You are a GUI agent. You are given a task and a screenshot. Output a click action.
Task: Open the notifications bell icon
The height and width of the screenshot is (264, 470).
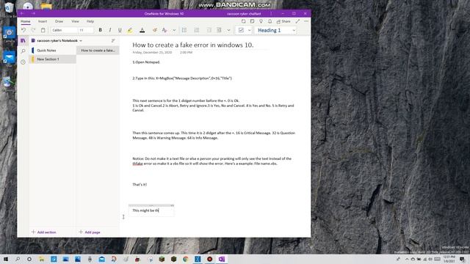point(270,21)
